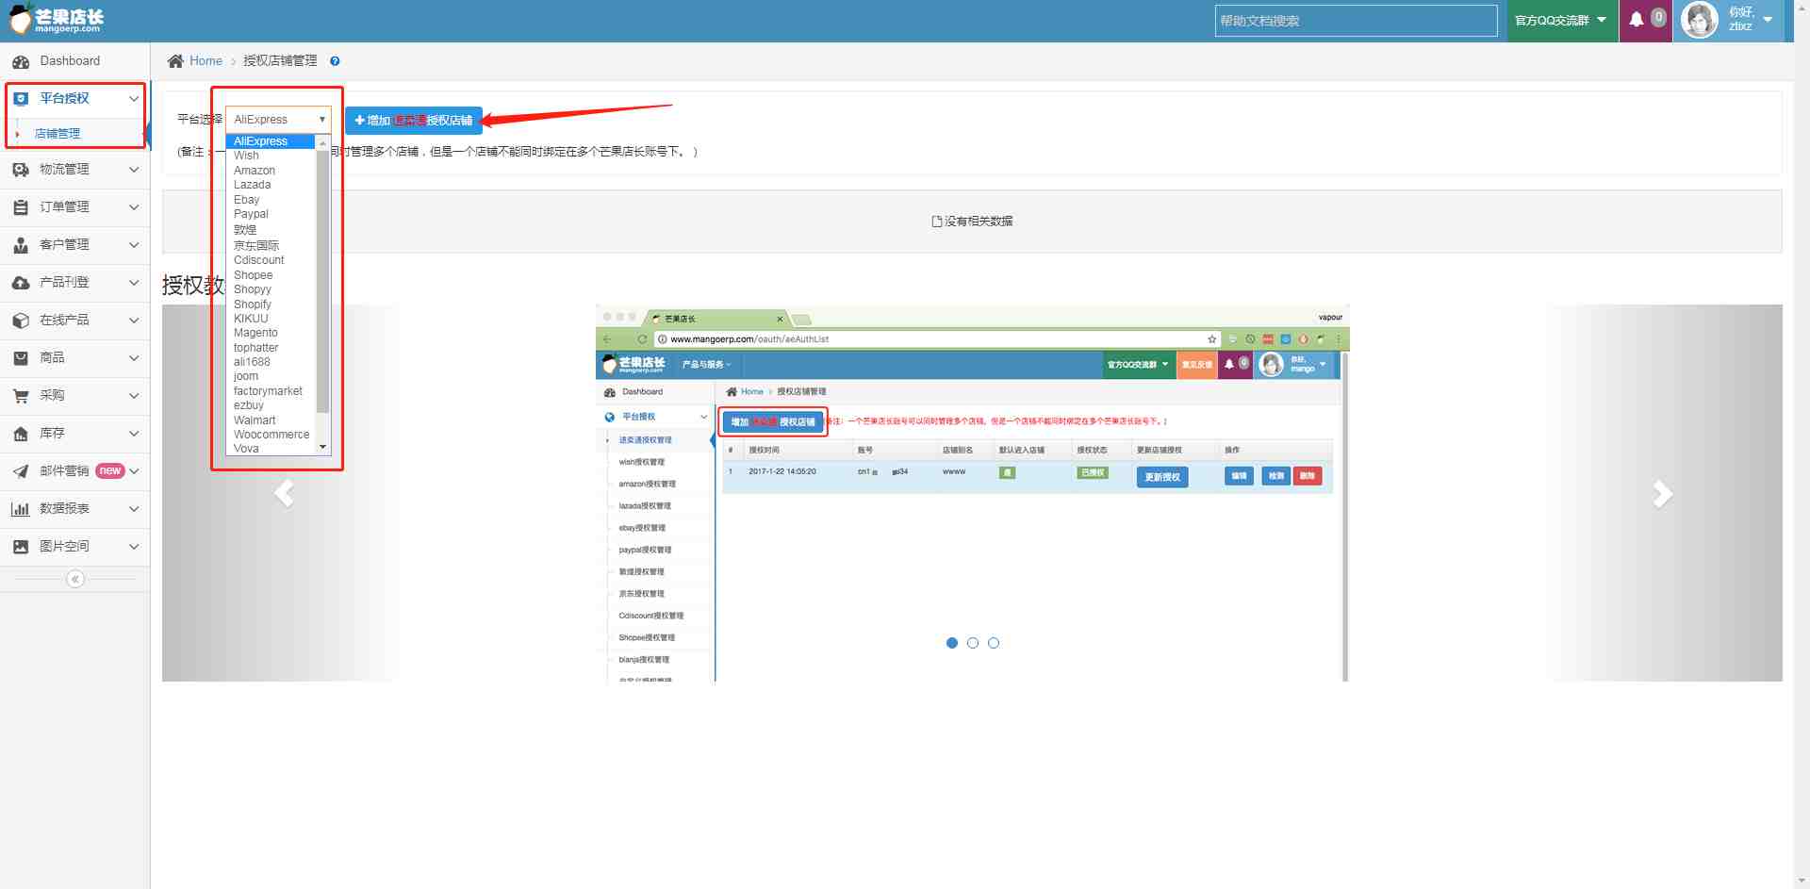Click the user avatar picture
Screen dimensions: 1810x889
click(x=1700, y=20)
